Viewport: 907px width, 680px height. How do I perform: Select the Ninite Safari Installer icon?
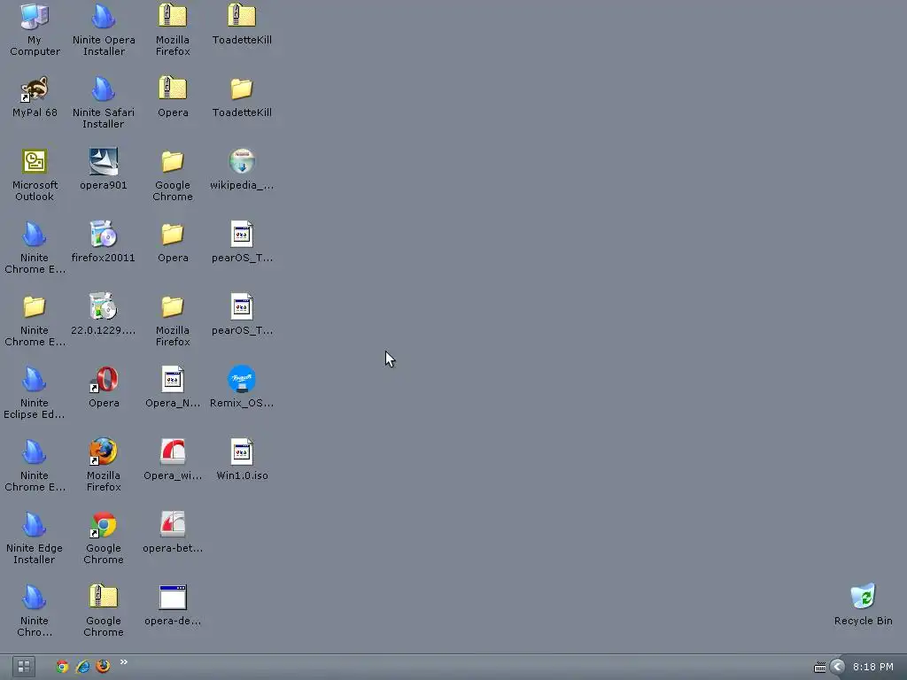click(x=104, y=89)
